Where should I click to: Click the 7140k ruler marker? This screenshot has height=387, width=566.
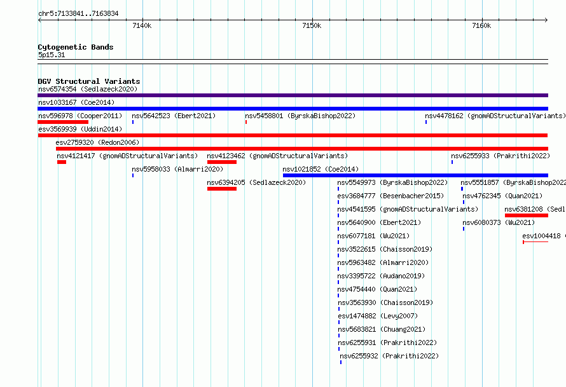pos(142,25)
